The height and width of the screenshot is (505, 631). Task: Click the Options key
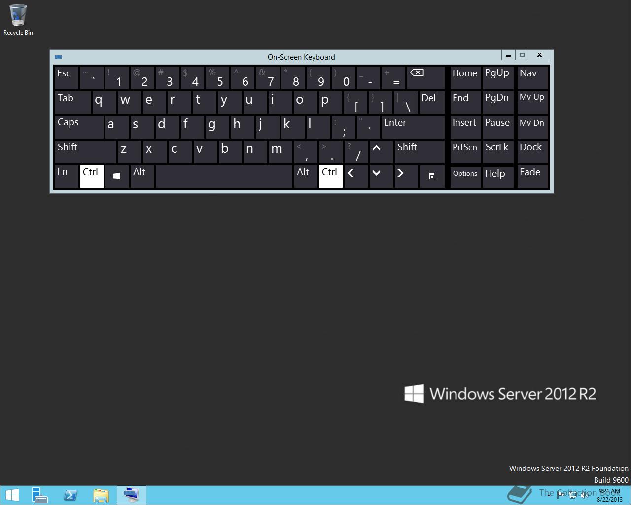coord(465,177)
